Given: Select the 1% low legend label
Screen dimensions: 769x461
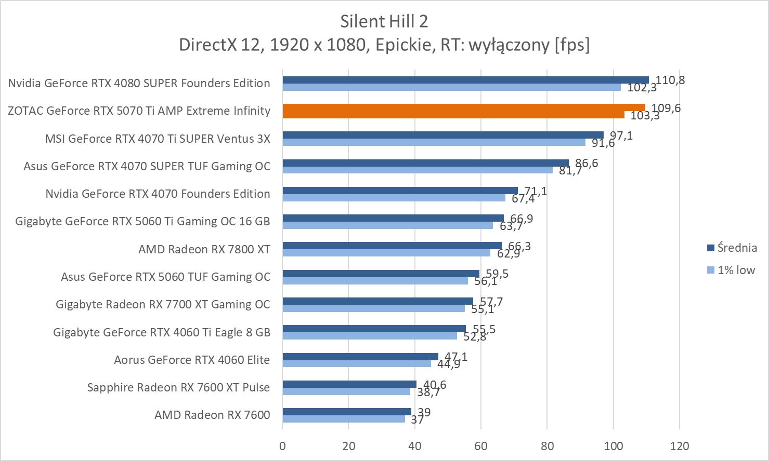Looking at the screenshot, I should tap(736, 270).
